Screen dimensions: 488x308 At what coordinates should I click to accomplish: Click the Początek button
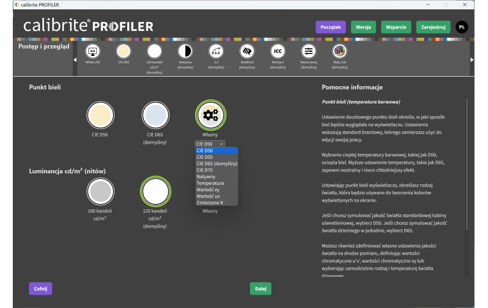[331, 27]
